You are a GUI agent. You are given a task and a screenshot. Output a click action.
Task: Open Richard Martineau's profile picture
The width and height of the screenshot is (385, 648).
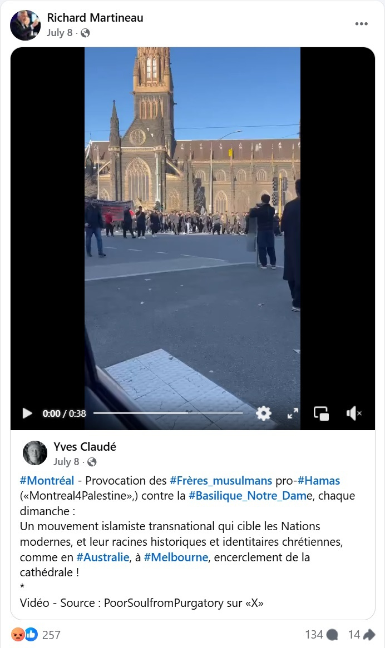coord(25,25)
